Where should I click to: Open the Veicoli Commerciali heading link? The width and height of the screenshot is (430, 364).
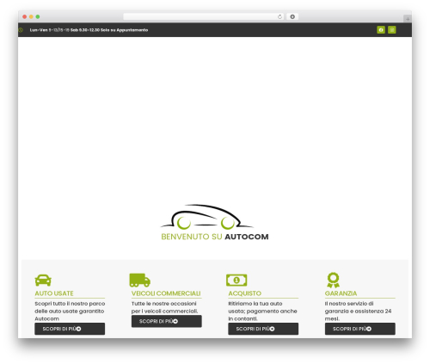[166, 293]
